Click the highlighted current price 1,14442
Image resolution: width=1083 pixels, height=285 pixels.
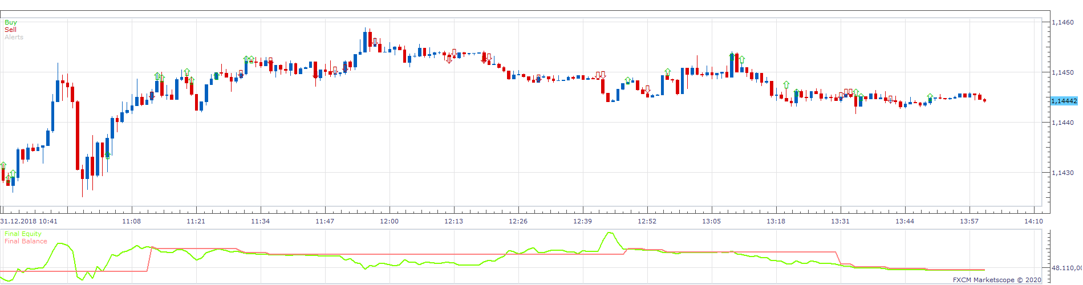tap(1064, 101)
